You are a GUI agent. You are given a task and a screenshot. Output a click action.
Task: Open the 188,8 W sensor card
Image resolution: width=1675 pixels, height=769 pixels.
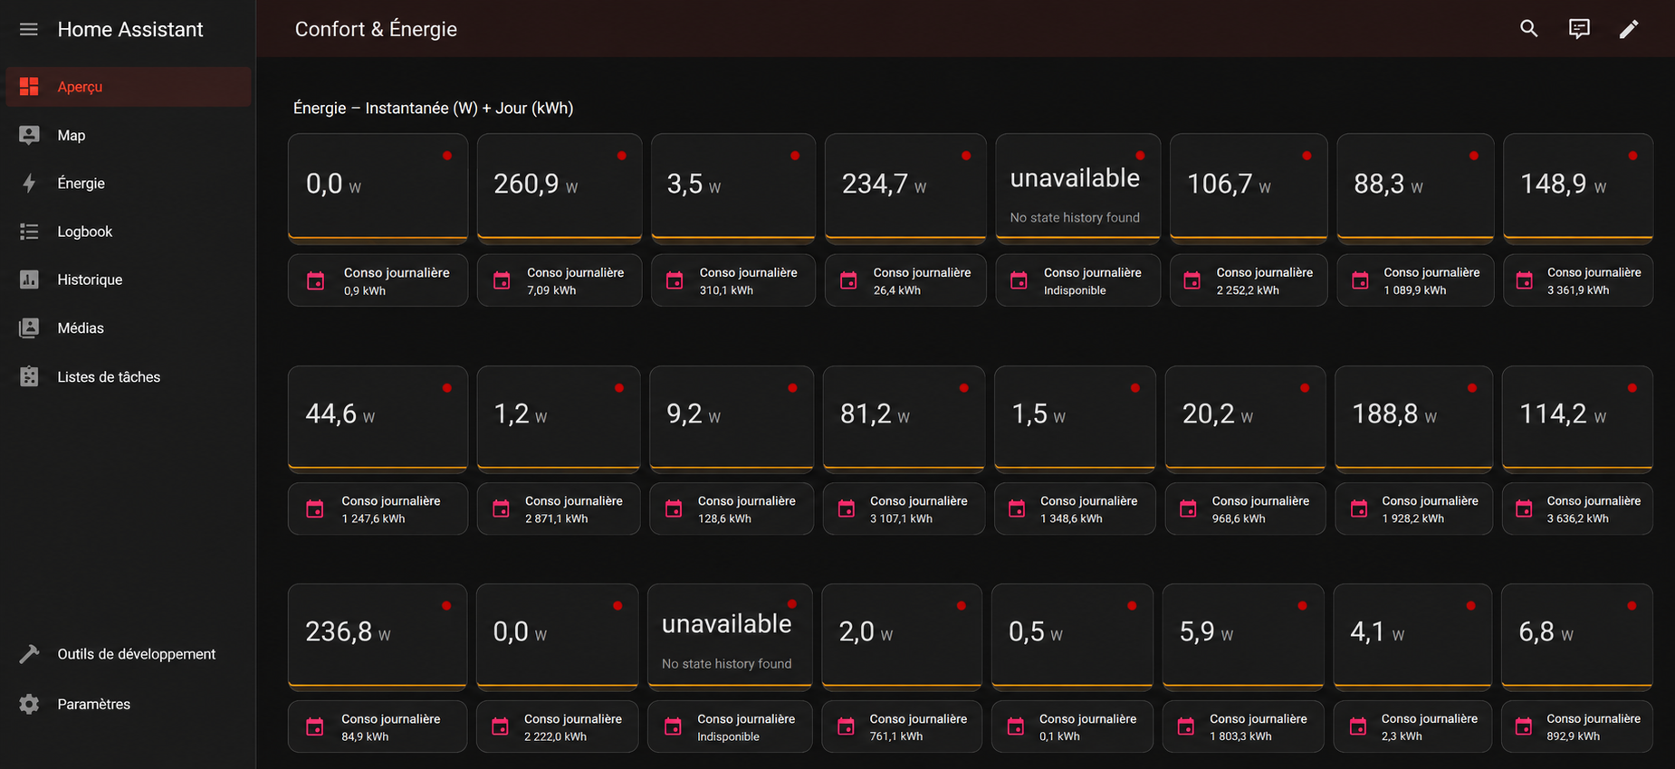[x=1413, y=419]
